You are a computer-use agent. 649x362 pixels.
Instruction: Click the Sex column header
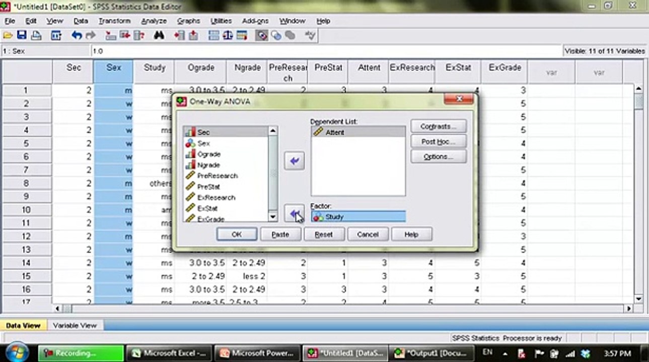click(x=113, y=72)
